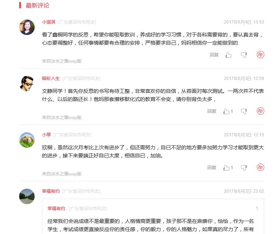The width and height of the screenshot is (276, 234).
Task: Open 小琪淇's user profile name
Action: 49,22
